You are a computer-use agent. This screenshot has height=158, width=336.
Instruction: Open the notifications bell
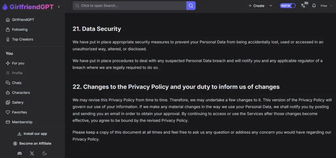314,6
